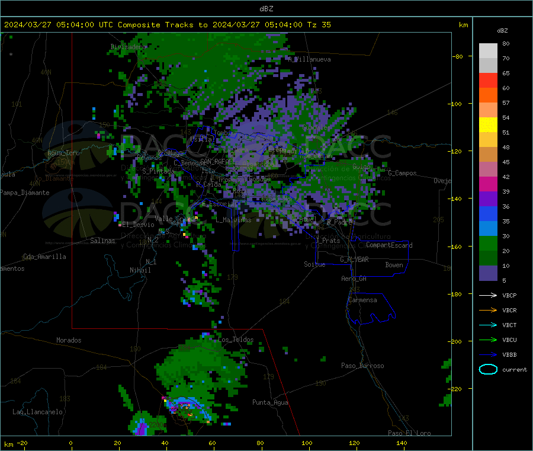Choose the purple 36-39 dBZ swatch

[x=488, y=199]
